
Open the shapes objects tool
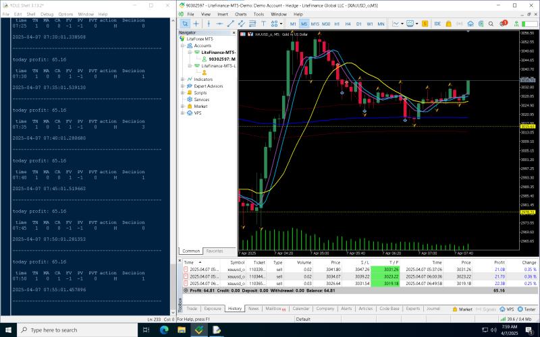[274, 24]
